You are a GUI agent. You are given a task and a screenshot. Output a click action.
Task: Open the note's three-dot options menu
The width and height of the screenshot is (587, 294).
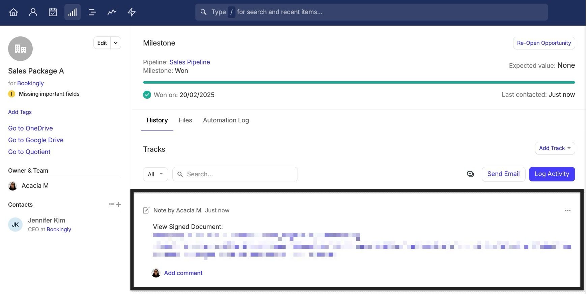568,210
